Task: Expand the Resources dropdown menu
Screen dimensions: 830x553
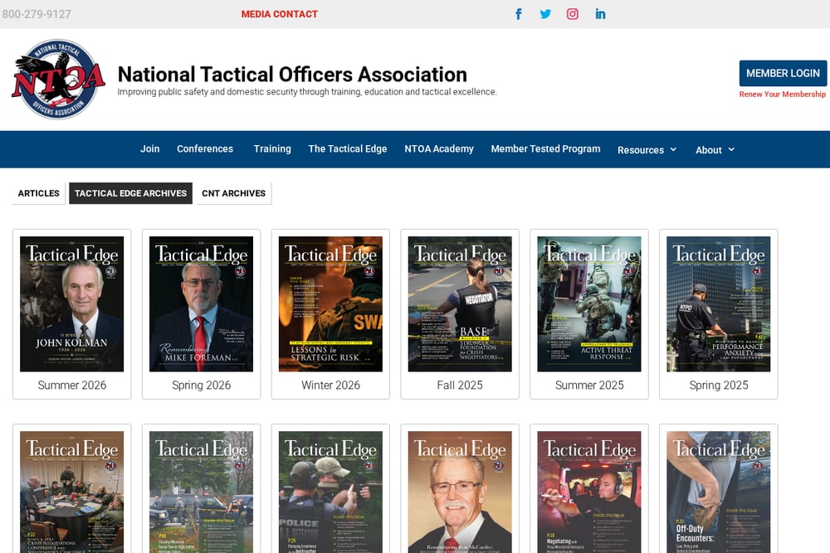Action: tap(647, 149)
